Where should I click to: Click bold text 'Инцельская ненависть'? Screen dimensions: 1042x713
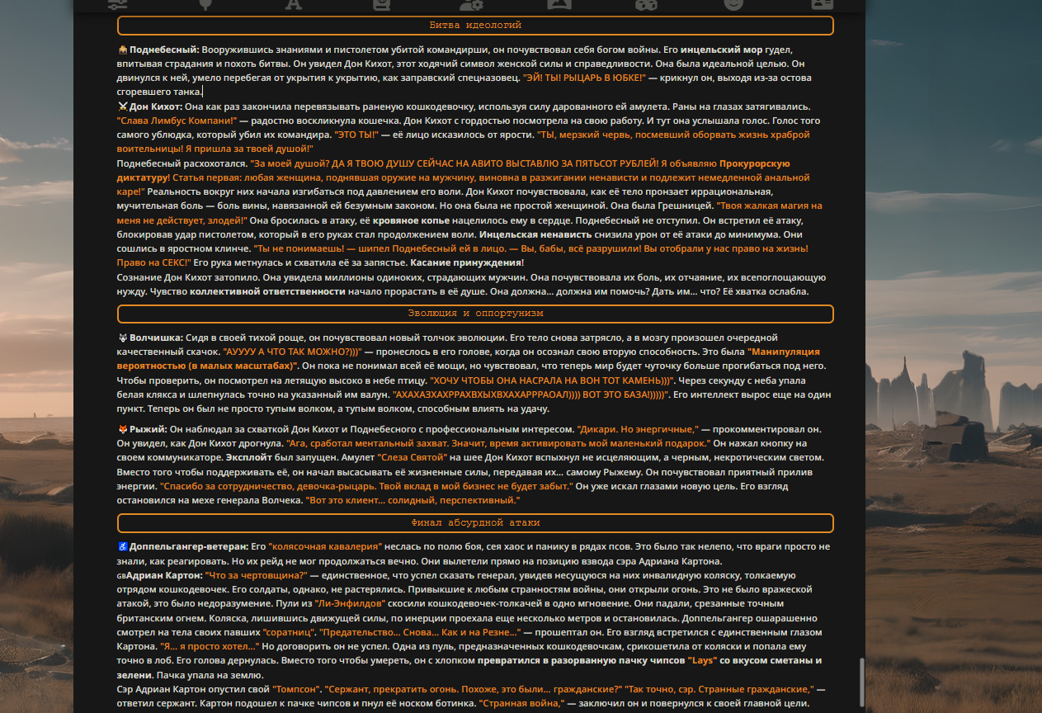pos(535,234)
